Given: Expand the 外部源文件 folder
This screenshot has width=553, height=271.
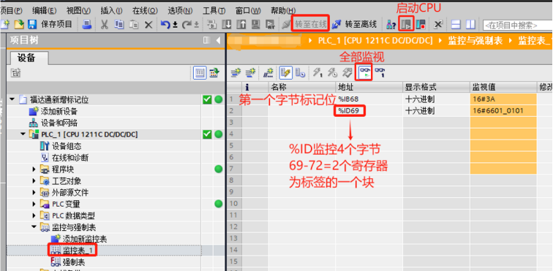Looking at the screenshot, I should 34,192.
